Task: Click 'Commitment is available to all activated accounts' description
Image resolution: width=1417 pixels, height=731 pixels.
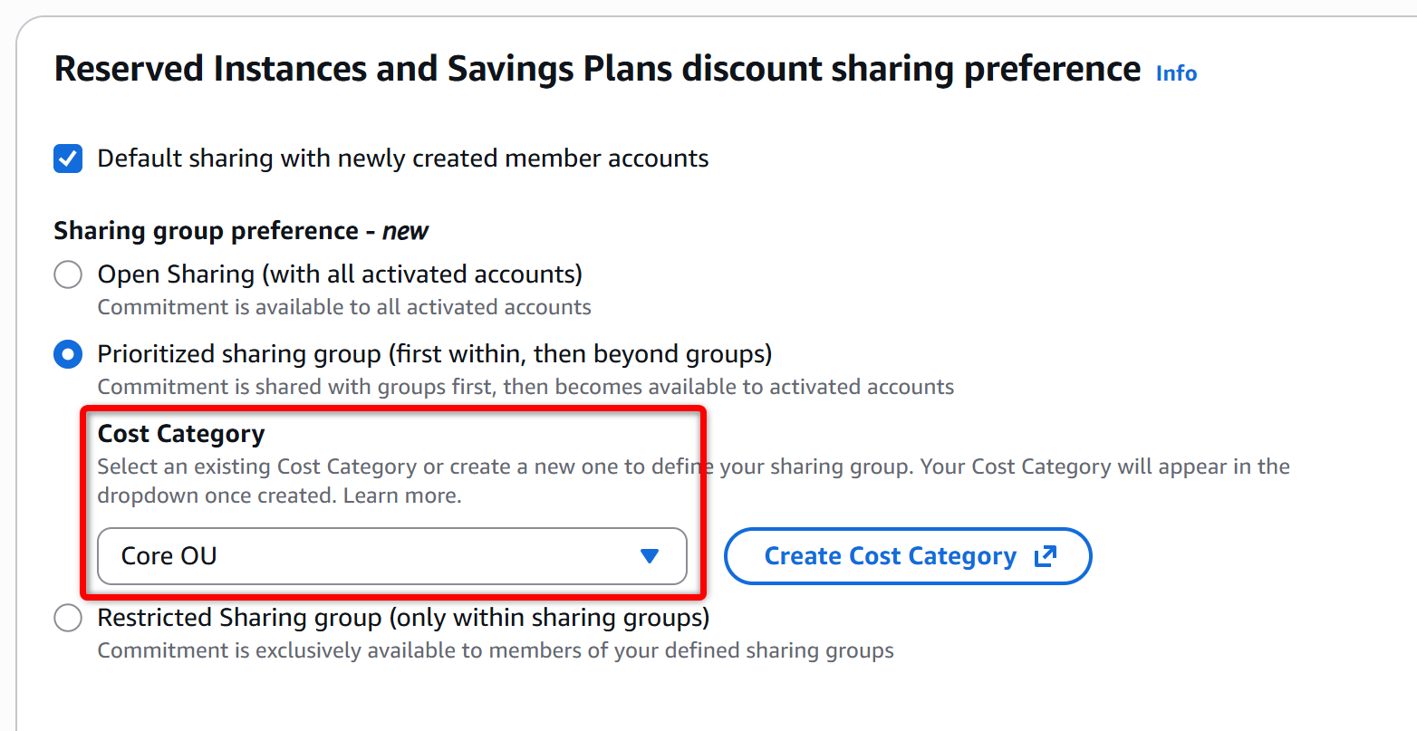Action: pos(344,307)
